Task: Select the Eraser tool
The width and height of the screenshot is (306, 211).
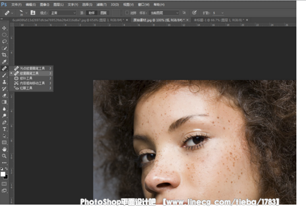Action: pyautogui.click(x=4, y=95)
